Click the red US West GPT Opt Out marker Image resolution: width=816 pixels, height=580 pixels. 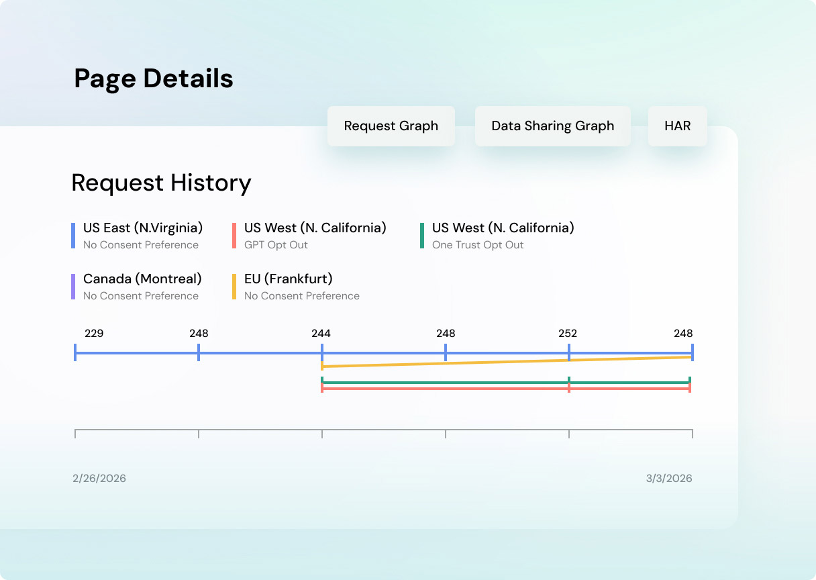234,235
